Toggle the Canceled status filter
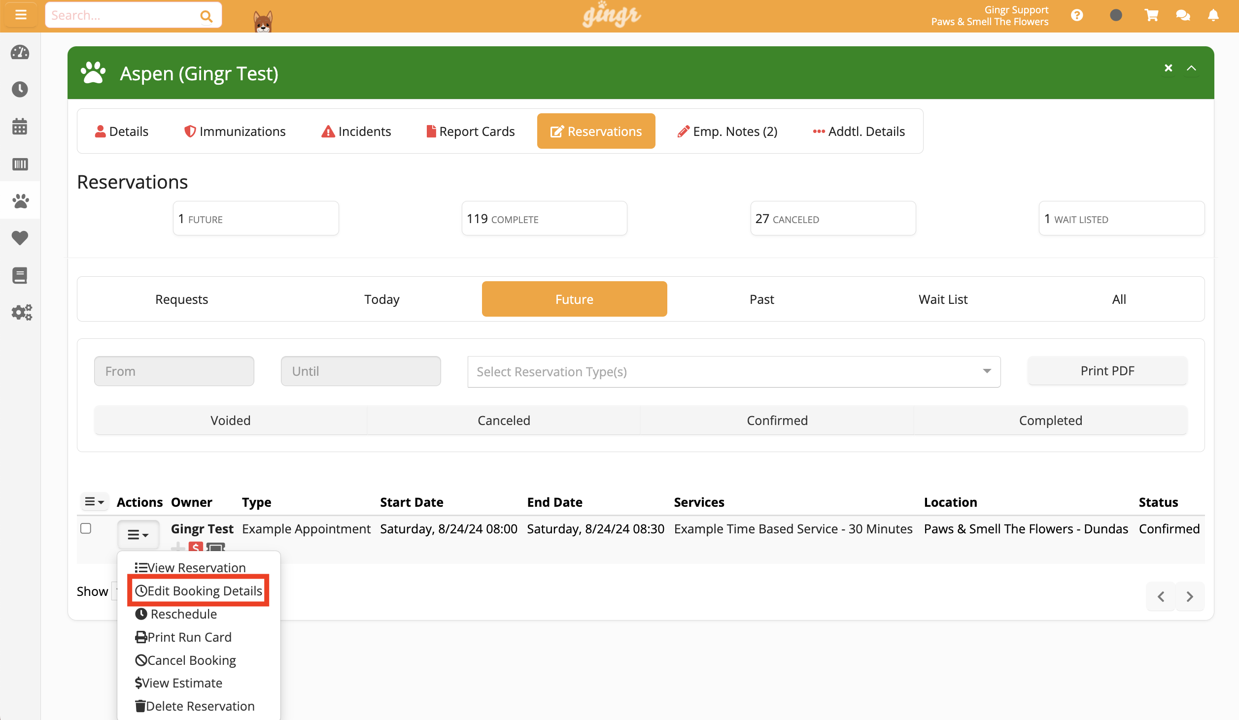Viewport: 1239px width, 720px height. click(504, 420)
